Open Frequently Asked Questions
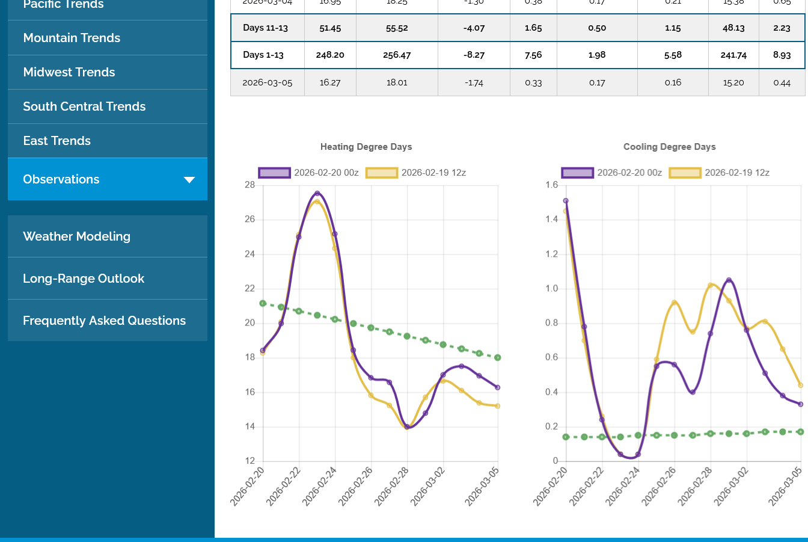 pyautogui.click(x=104, y=321)
